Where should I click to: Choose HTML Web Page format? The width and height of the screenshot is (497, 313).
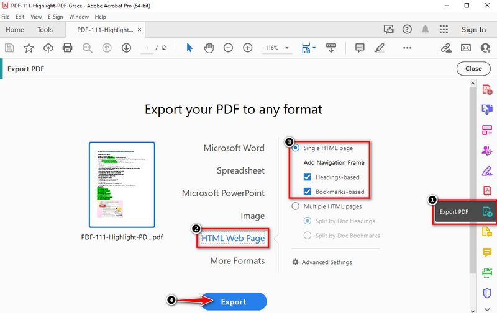coord(233,238)
